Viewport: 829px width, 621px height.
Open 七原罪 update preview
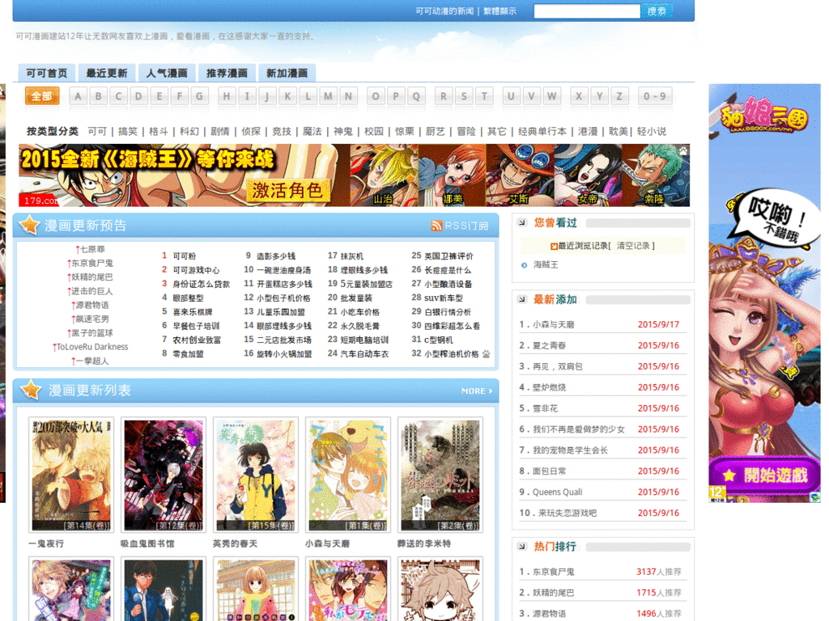pos(90,249)
